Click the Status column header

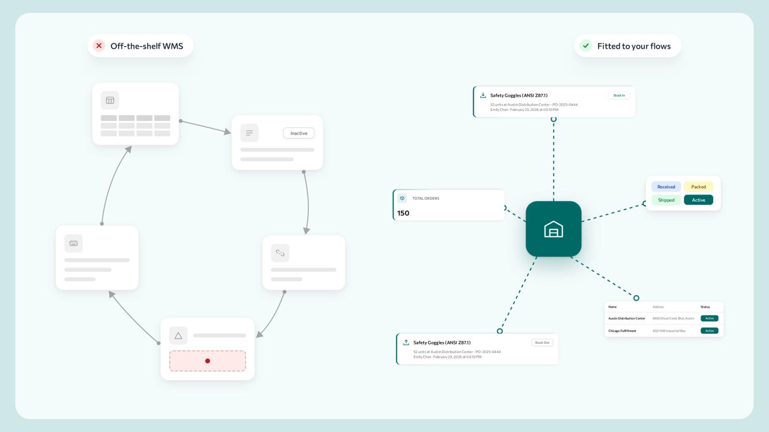pyautogui.click(x=705, y=307)
